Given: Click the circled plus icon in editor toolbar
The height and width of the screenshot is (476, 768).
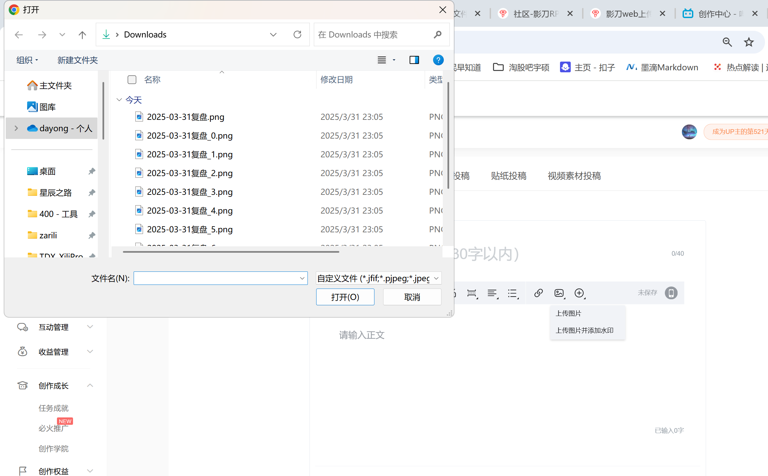Looking at the screenshot, I should (579, 293).
